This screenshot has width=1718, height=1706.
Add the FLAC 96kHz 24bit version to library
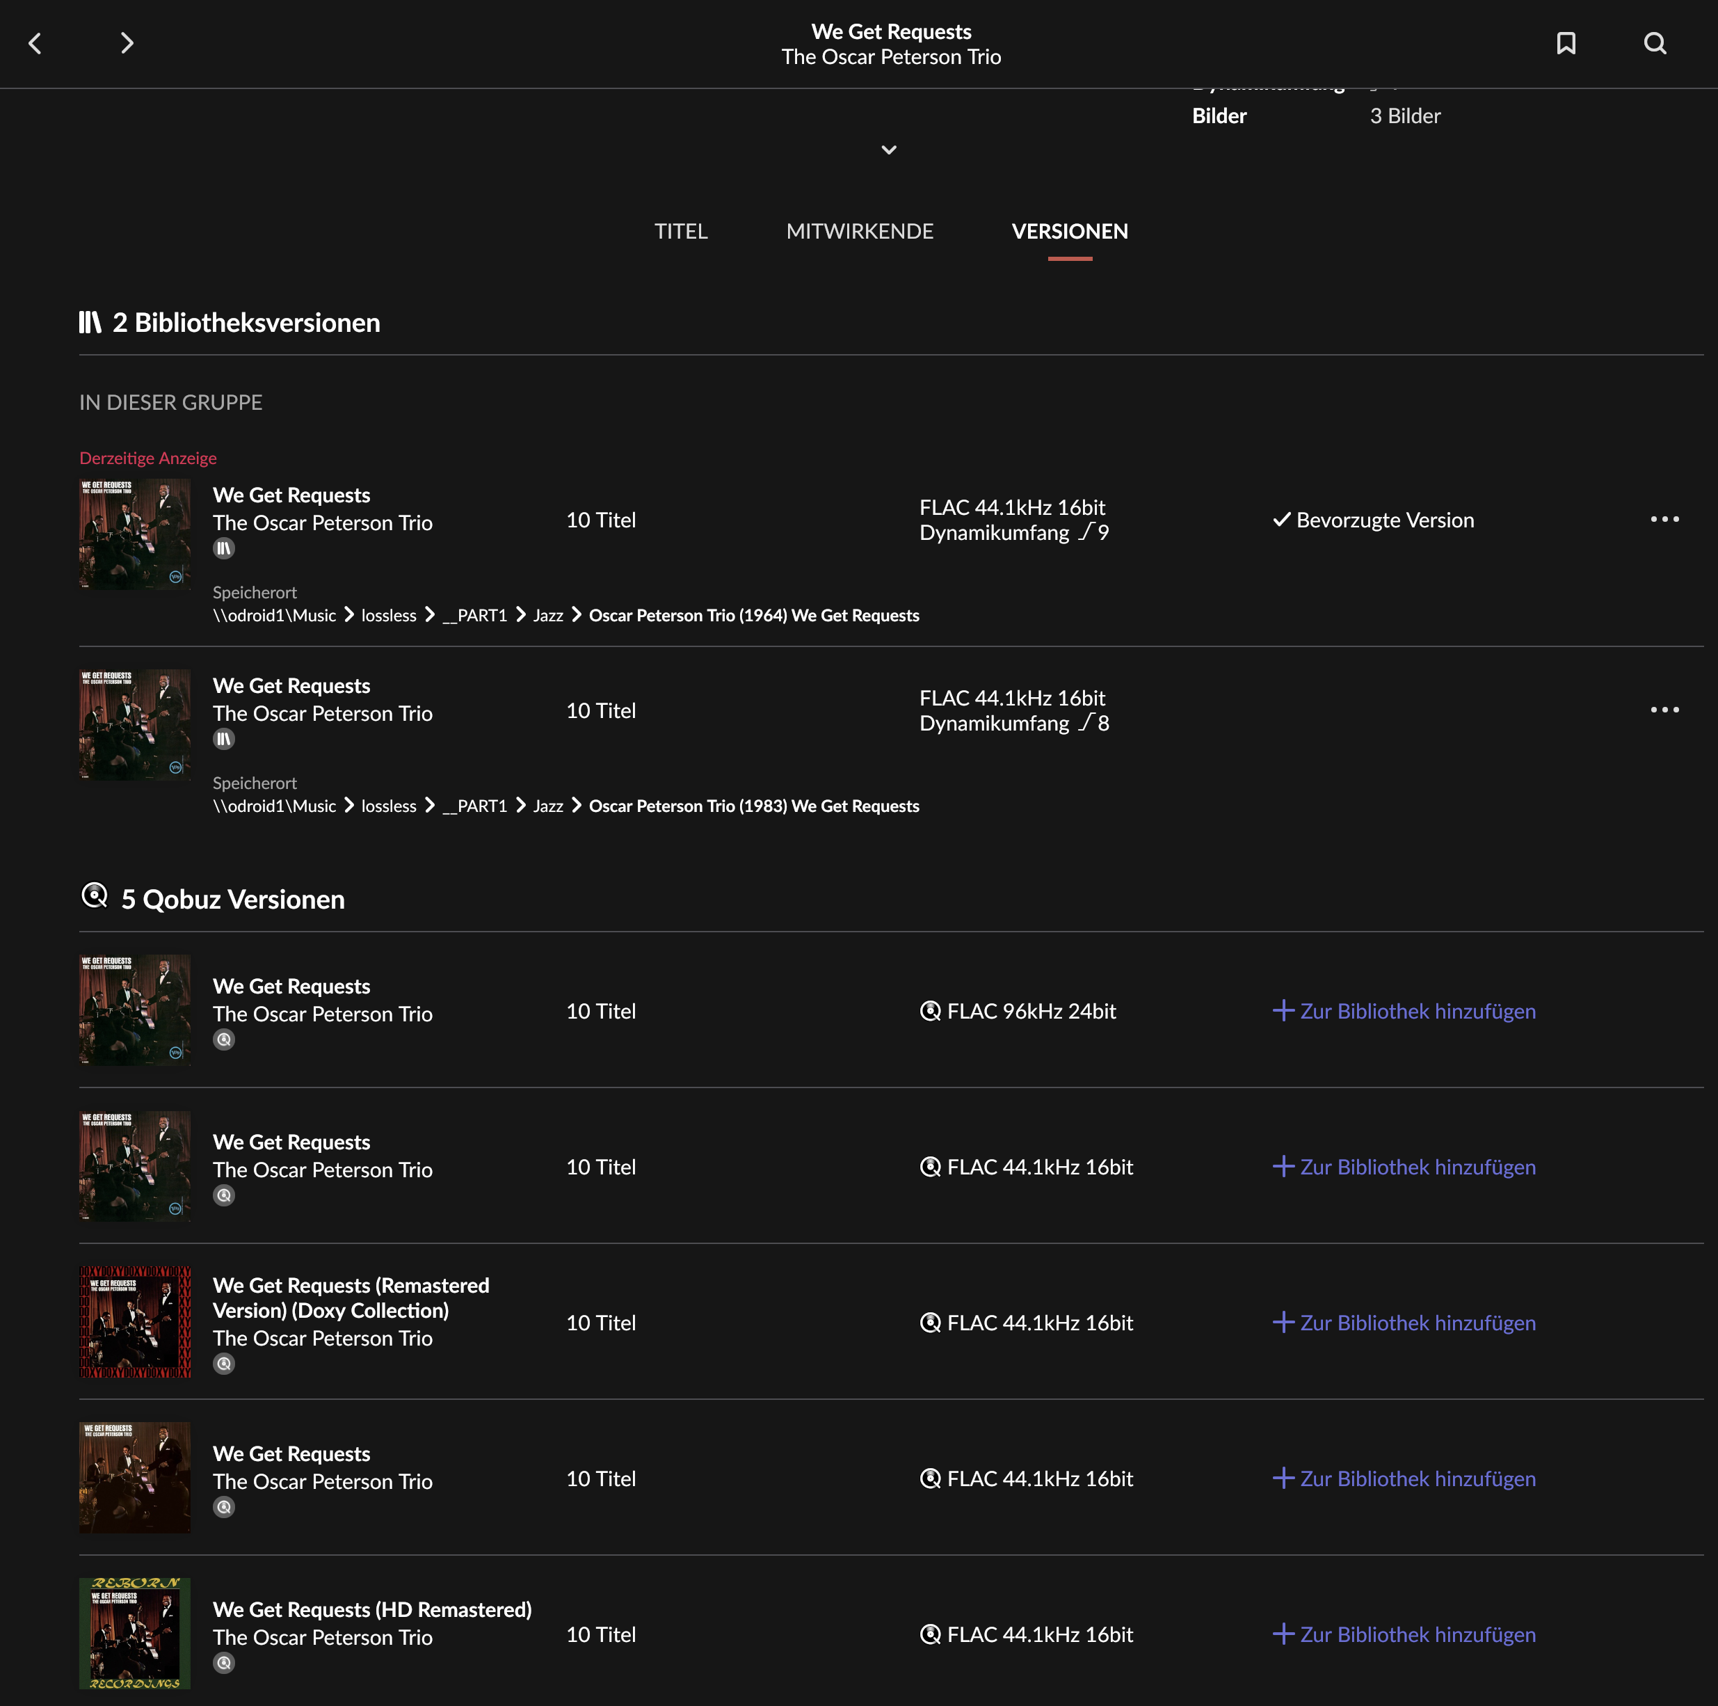pyautogui.click(x=1404, y=1010)
